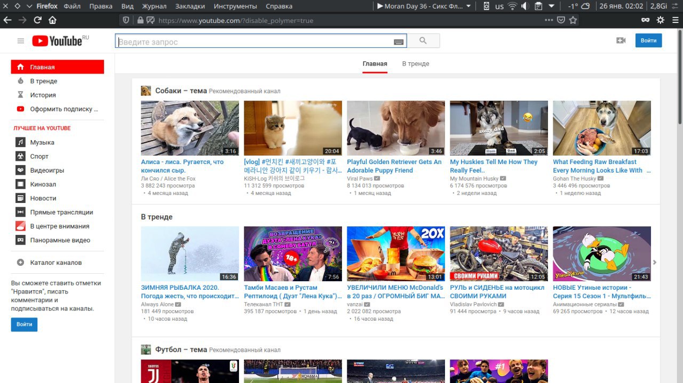Switch to the 'В тренде' tab
This screenshot has height=383, width=683.
click(416, 63)
